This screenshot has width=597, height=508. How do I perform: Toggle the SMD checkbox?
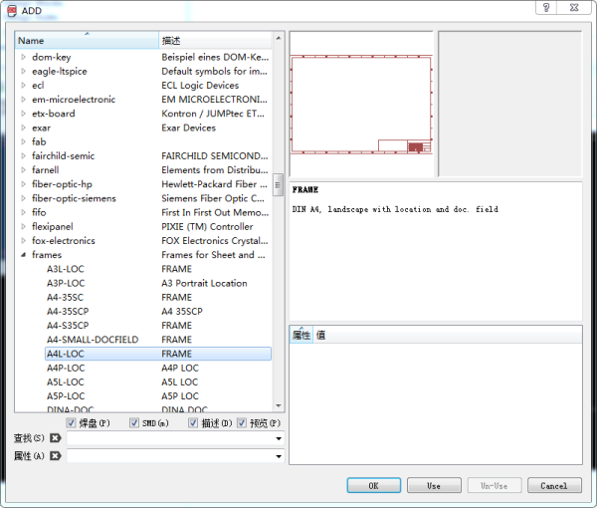pos(134,422)
